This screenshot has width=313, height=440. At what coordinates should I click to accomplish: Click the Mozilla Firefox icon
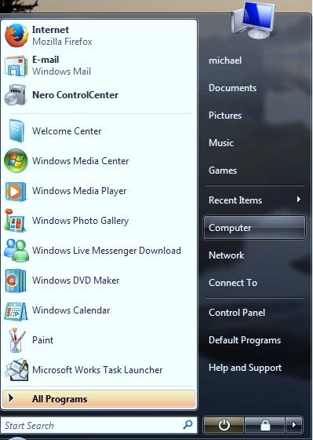[x=16, y=35]
